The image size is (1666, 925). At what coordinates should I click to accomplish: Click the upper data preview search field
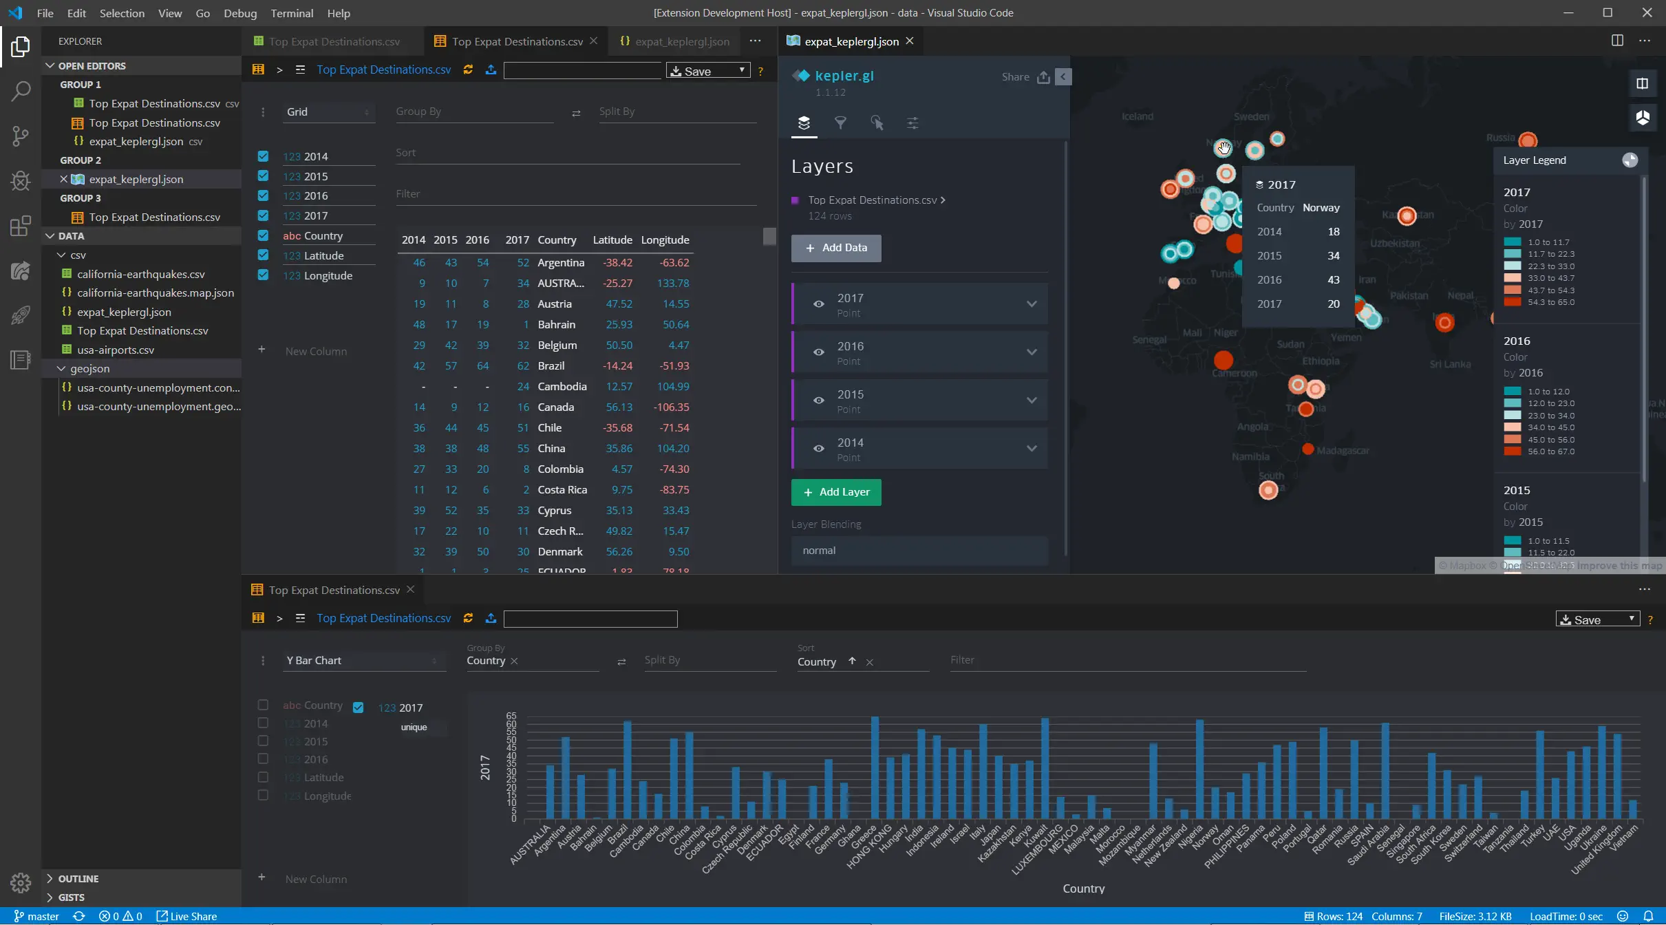pos(582,70)
